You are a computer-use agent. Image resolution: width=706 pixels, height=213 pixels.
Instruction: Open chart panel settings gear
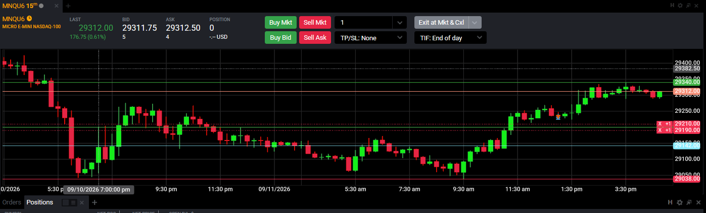coord(680,5)
